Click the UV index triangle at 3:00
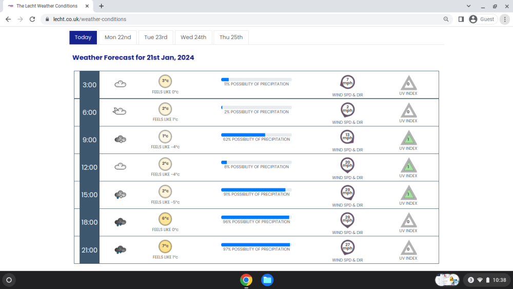 click(x=408, y=83)
